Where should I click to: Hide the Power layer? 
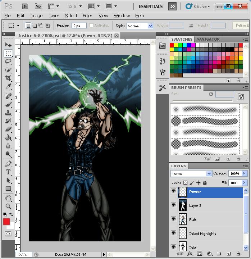[x=173, y=191]
